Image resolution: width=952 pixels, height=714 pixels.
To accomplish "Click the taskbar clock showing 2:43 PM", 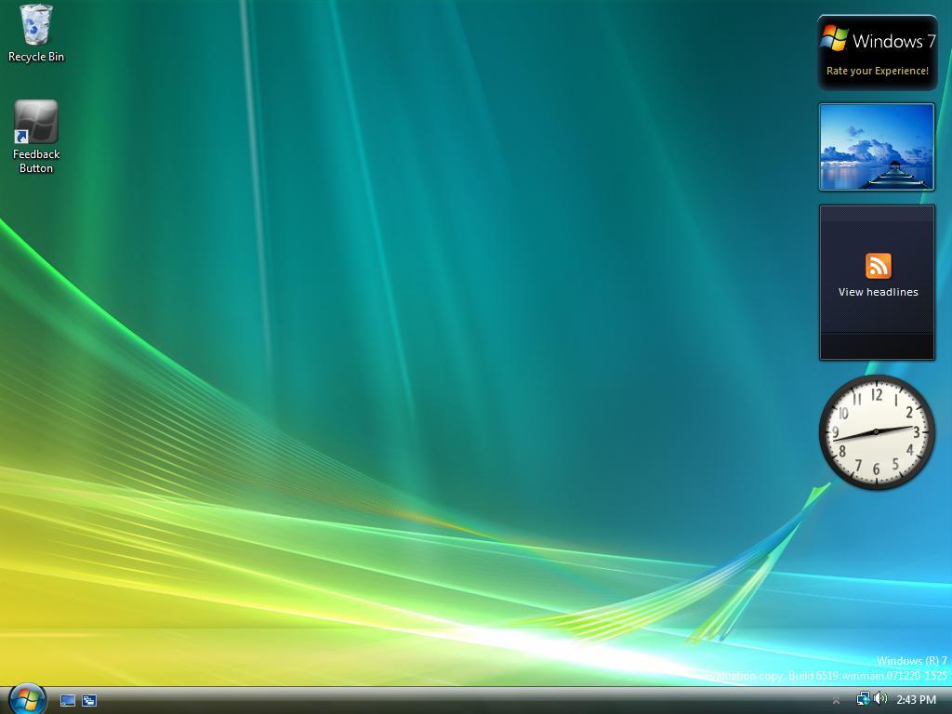I will click(916, 700).
